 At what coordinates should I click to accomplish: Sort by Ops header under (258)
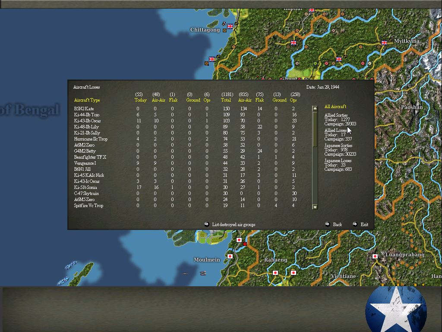pos(293,100)
